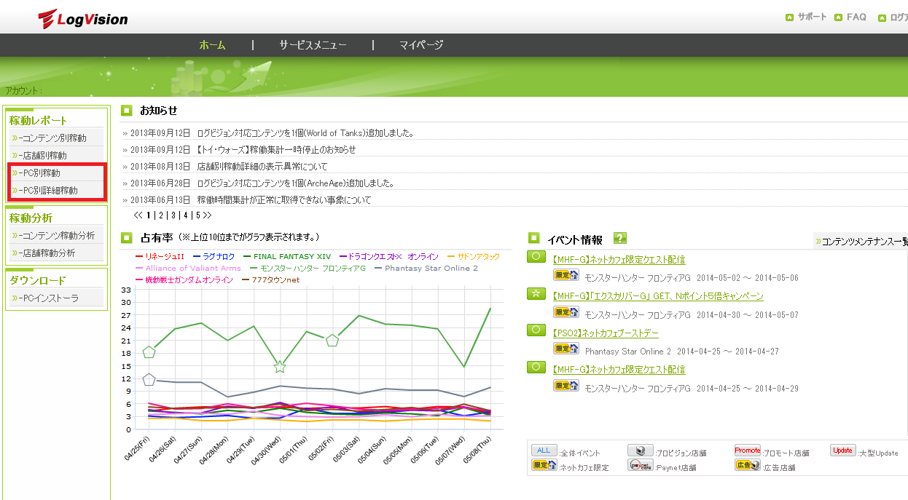Open the マイページ tab
This screenshot has width=908, height=500.
tap(420, 45)
